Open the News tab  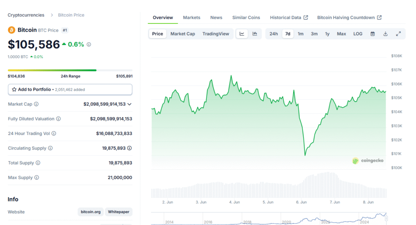[x=216, y=17]
